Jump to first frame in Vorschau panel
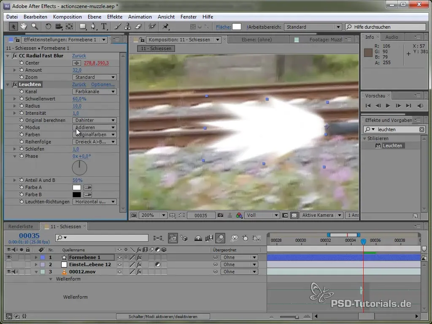The height and width of the screenshot is (324, 432). click(x=368, y=106)
